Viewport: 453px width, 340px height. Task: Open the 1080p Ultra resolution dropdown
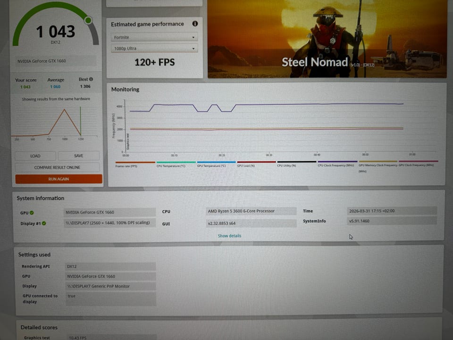pos(154,48)
